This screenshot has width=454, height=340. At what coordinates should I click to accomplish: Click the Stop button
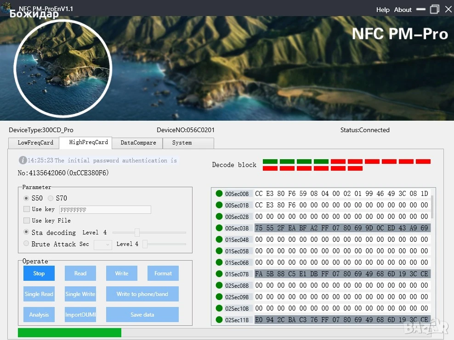tap(39, 273)
